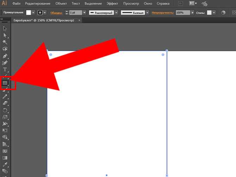This screenshot has width=236, height=177.
Task: Click the top-right live corner widget
Action: [x=163, y=55]
